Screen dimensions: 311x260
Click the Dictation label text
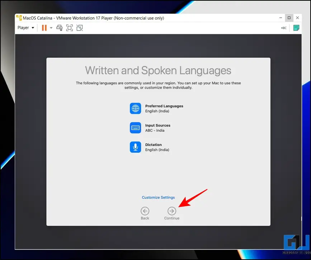coord(154,145)
